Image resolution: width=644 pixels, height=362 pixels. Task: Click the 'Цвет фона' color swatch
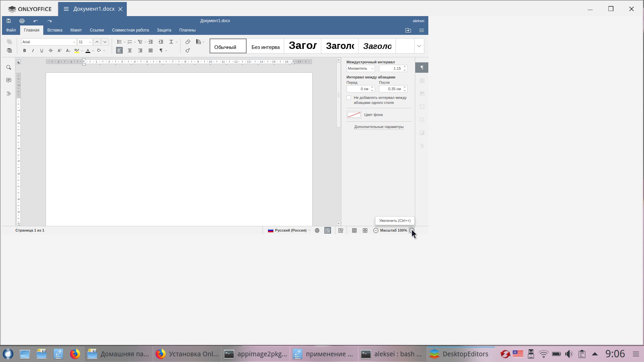354,115
